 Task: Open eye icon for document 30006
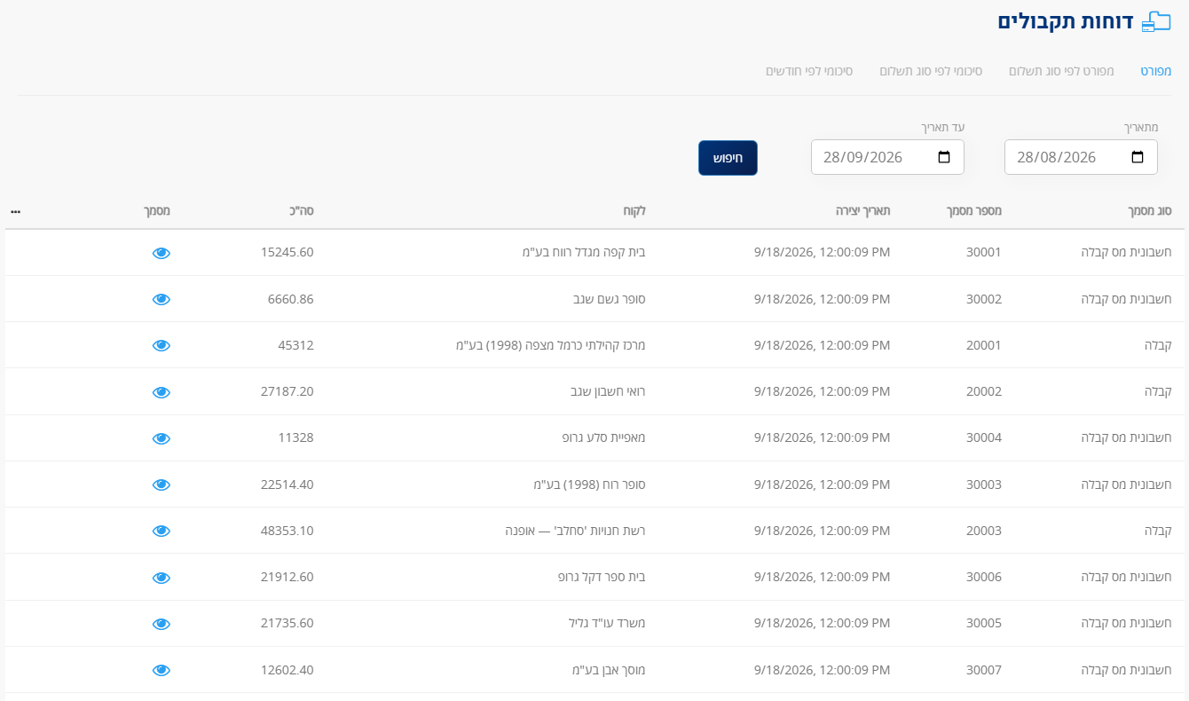tap(161, 578)
